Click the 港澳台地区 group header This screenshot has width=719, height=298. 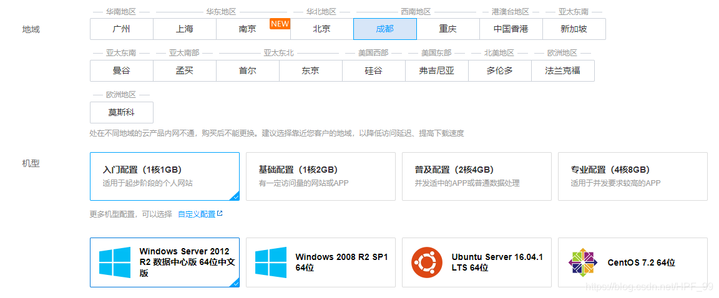click(511, 11)
